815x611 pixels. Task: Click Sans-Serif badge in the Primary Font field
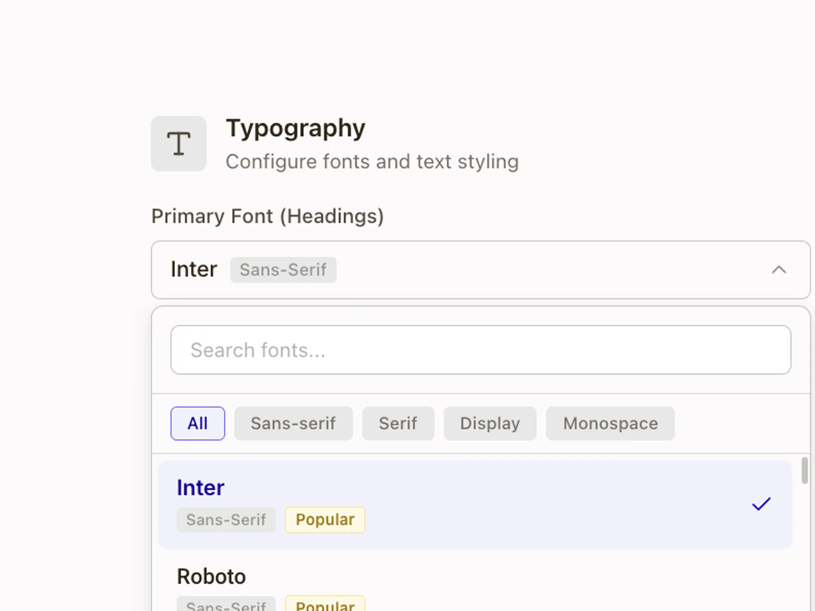(x=283, y=270)
